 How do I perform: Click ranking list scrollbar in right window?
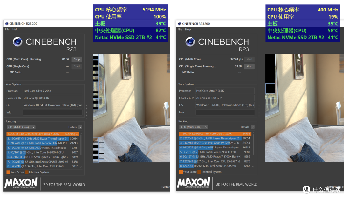[x=253, y=145]
